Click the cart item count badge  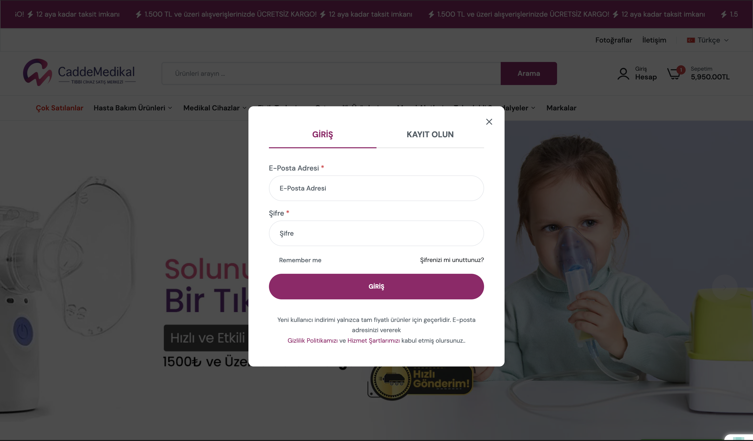(x=681, y=70)
